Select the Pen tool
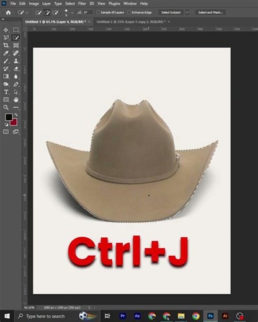This screenshot has height=322, width=258. (16, 84)
